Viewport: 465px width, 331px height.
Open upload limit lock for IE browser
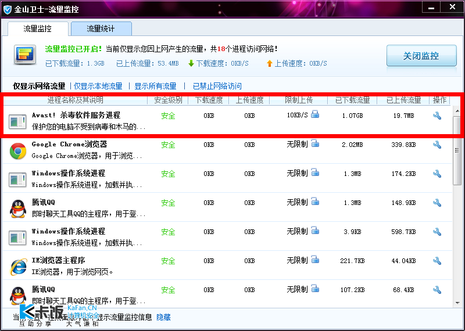point(315,260)
